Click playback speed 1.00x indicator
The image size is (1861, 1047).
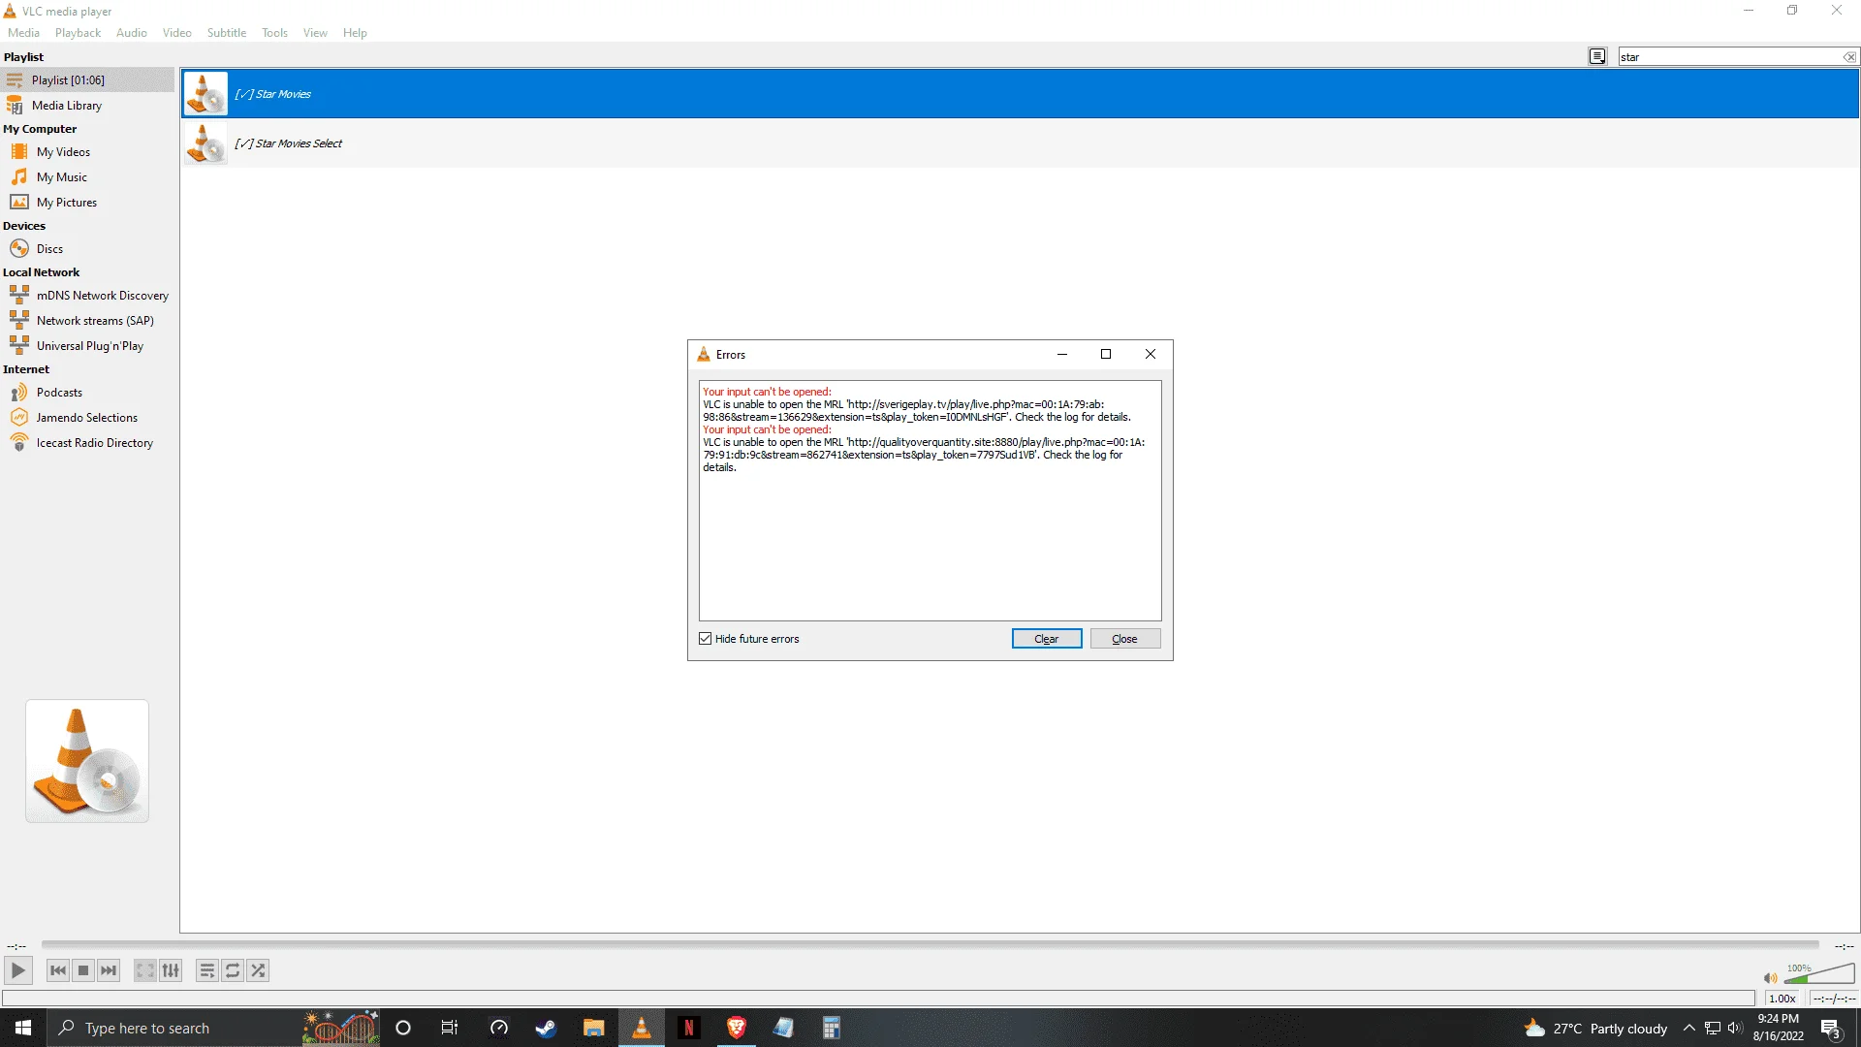coord(1782,999)
